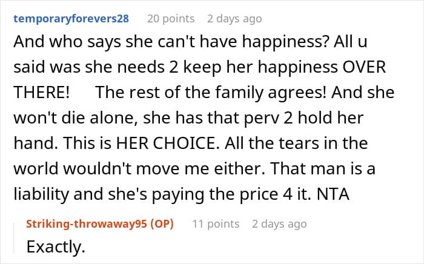
Task: Click the "20 points" comment score
Action: point(171,18)
